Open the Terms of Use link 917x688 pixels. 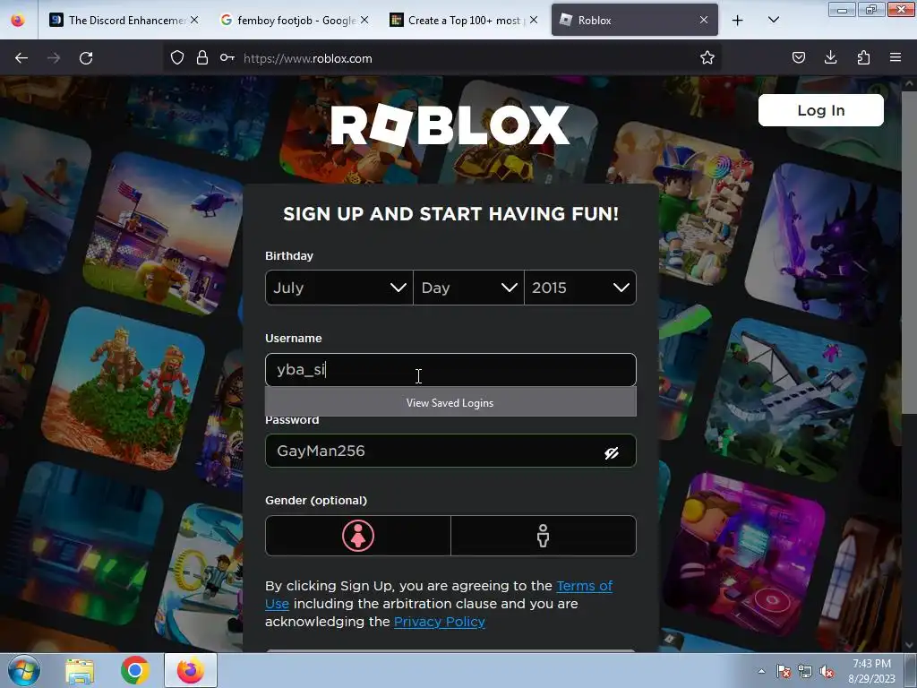pyautogui.click(x=584, y=586)
